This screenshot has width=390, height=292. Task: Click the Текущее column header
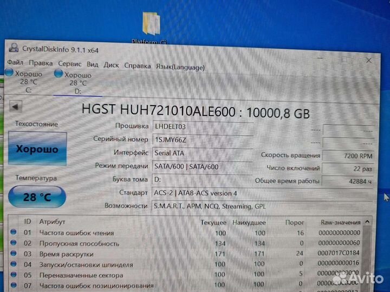(213, 222)
